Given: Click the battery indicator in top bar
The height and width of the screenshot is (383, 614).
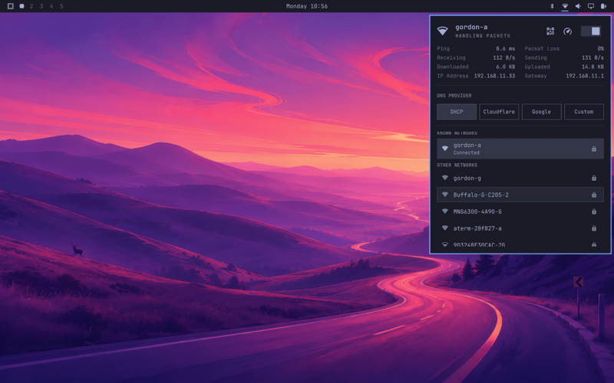Looking at the screenshot, I should (603, 6).
